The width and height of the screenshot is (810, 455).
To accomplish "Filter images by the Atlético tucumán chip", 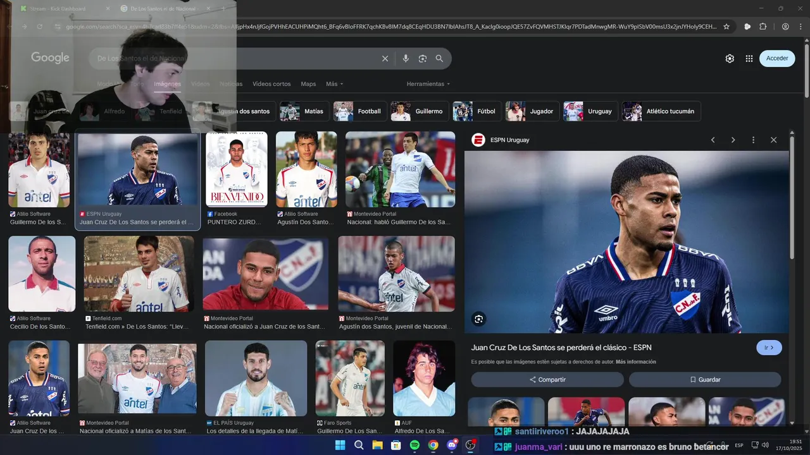I will [x=661, y=111].
